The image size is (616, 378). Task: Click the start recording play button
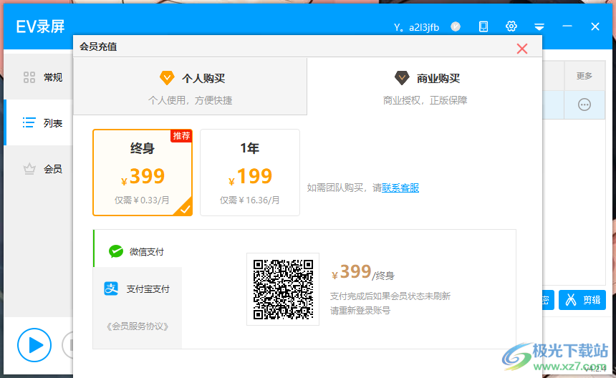[x=34, y=345]
